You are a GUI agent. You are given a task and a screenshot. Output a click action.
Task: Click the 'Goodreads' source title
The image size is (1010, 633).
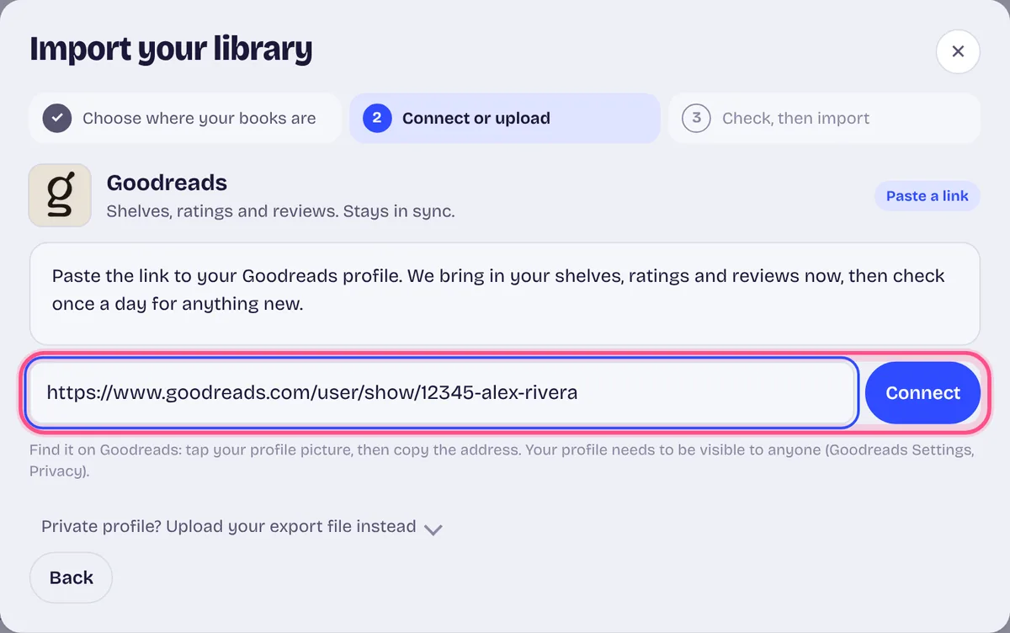(x=167, y=183)
